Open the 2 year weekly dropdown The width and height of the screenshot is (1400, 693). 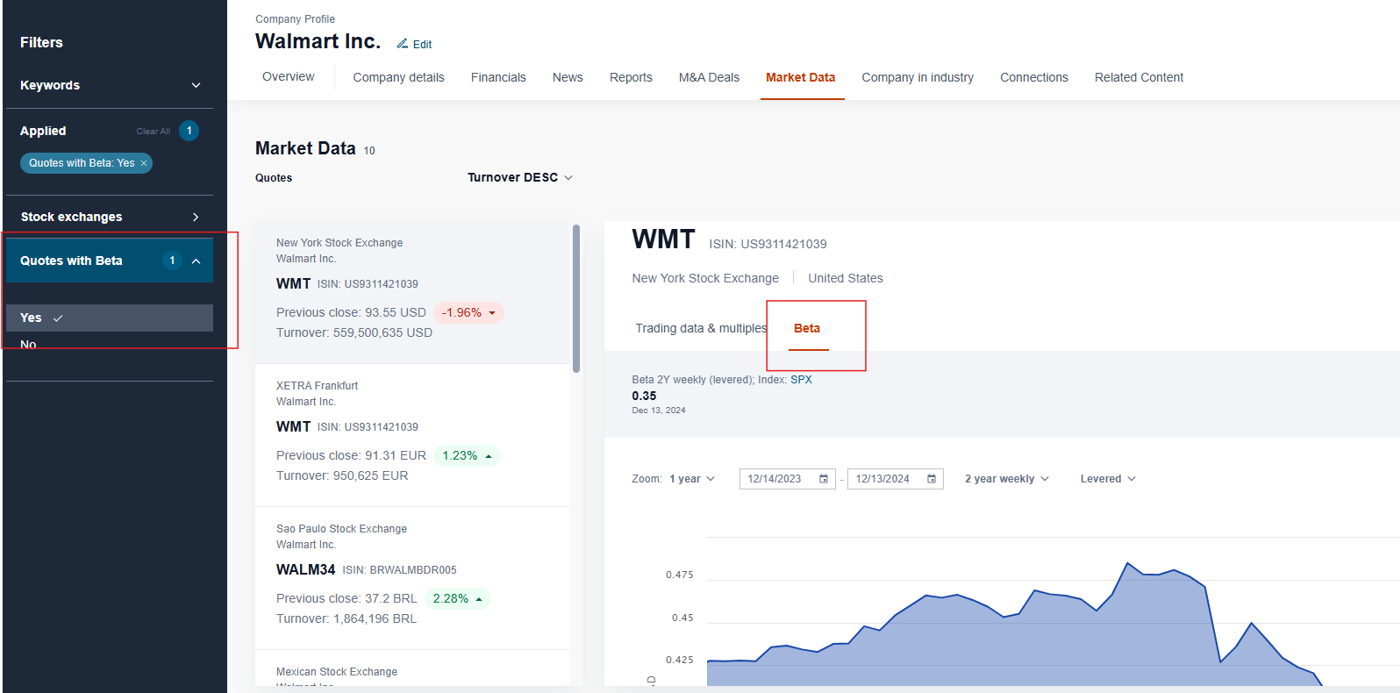tap(1007, 479)
